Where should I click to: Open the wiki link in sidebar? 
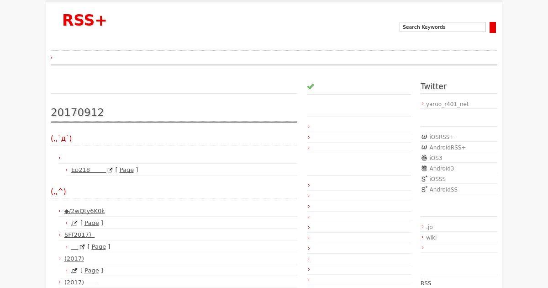point(431,238)
